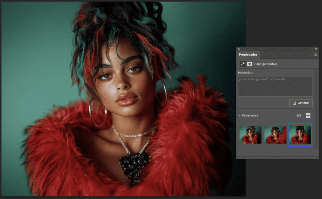Click the 3/3 variations counter
Image resolution: width=322 pixels, height=199 pixels.
point(298,116)
